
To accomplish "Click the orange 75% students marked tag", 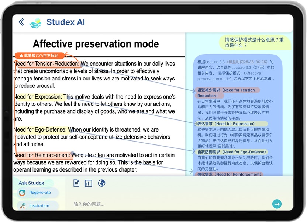I will pos(39,55).
